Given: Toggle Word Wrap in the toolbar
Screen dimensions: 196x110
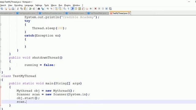Looking at the screenshot, I should (x=65, y=9).
